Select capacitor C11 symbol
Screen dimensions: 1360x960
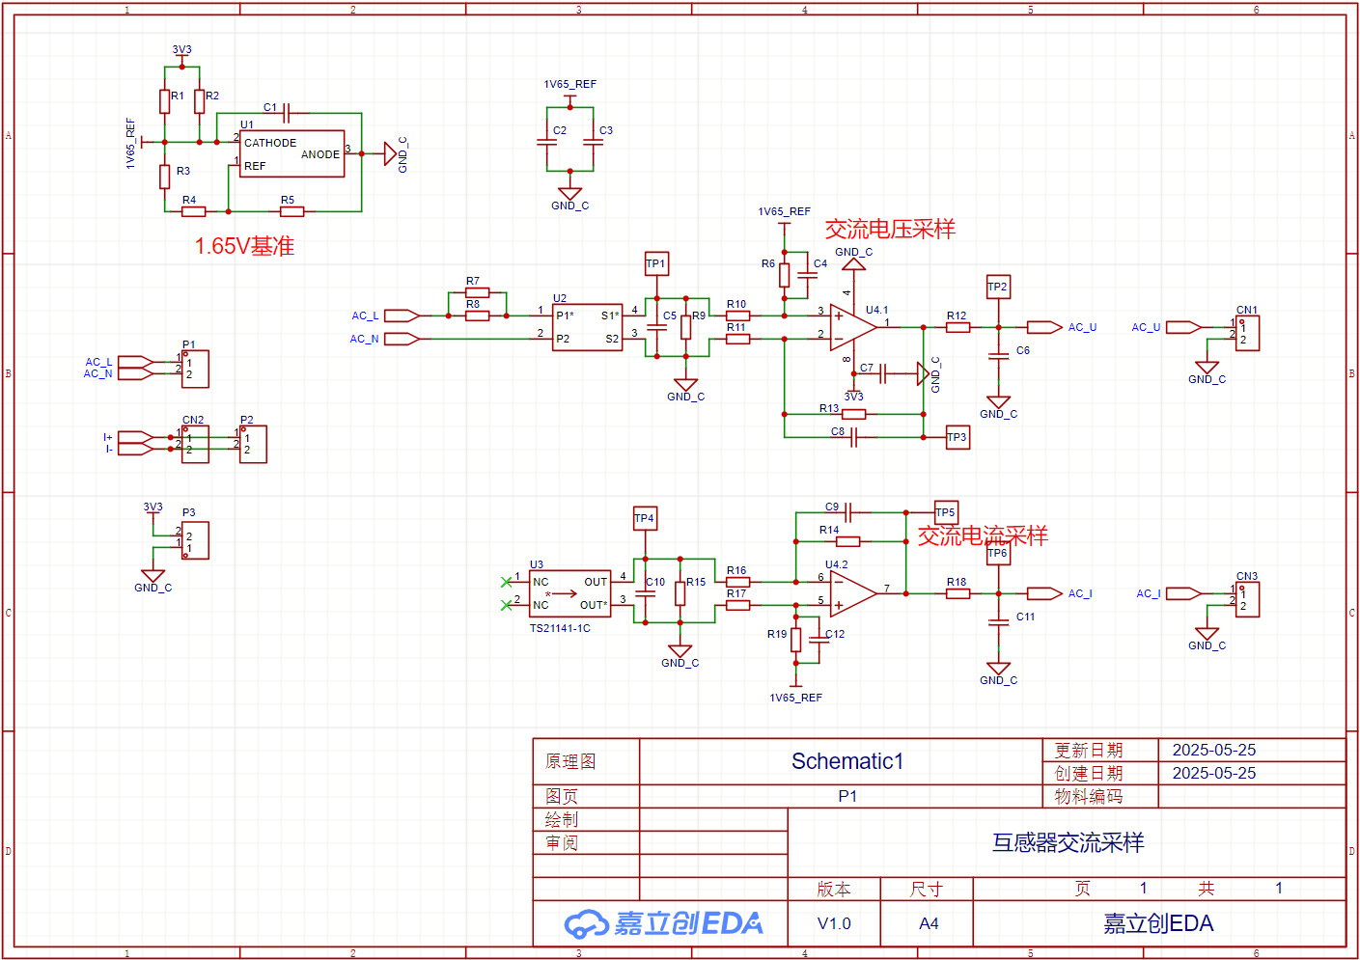coord(999,622)
